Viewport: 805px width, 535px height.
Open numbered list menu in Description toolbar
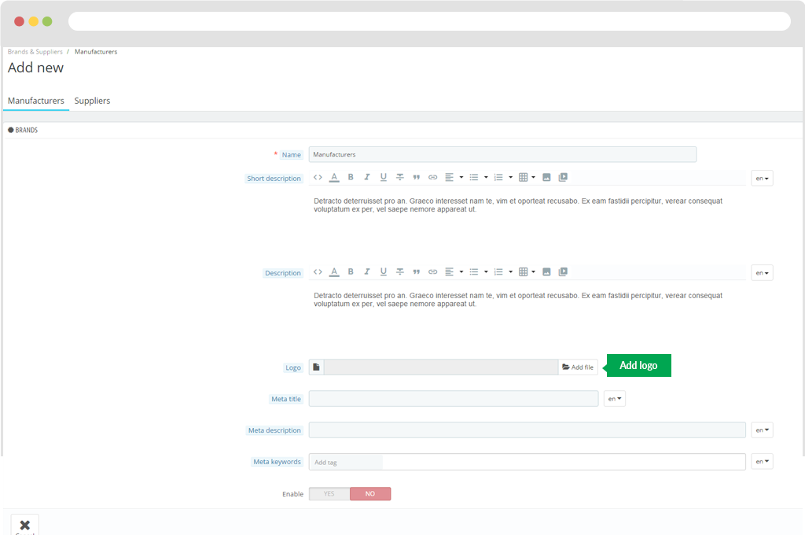(503, 272)
